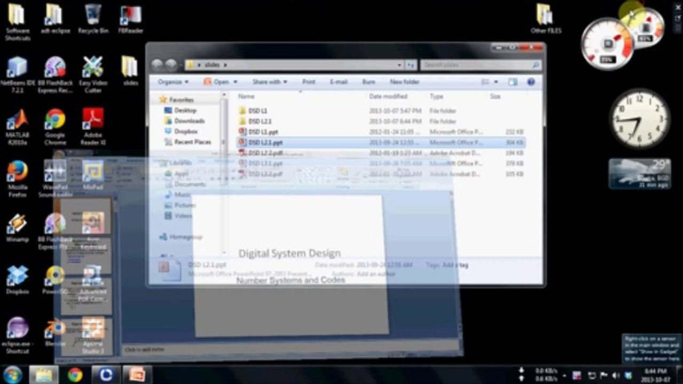Open the slides folder on the desktop
683x384 pixels.
click(x=130, y=70)
